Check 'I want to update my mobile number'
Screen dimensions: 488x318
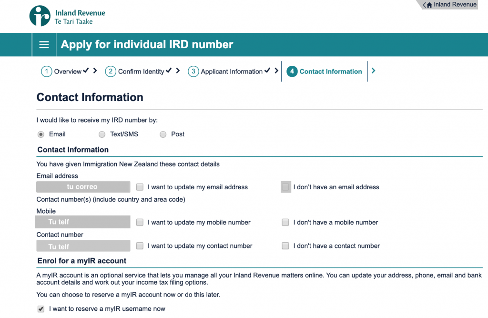tap(140, 222)
